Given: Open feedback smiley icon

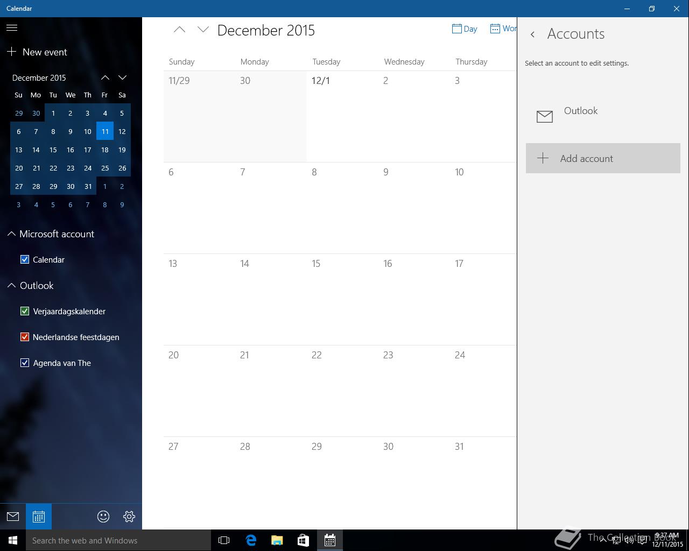Looking at the screenshot, I should click(103, 517).
